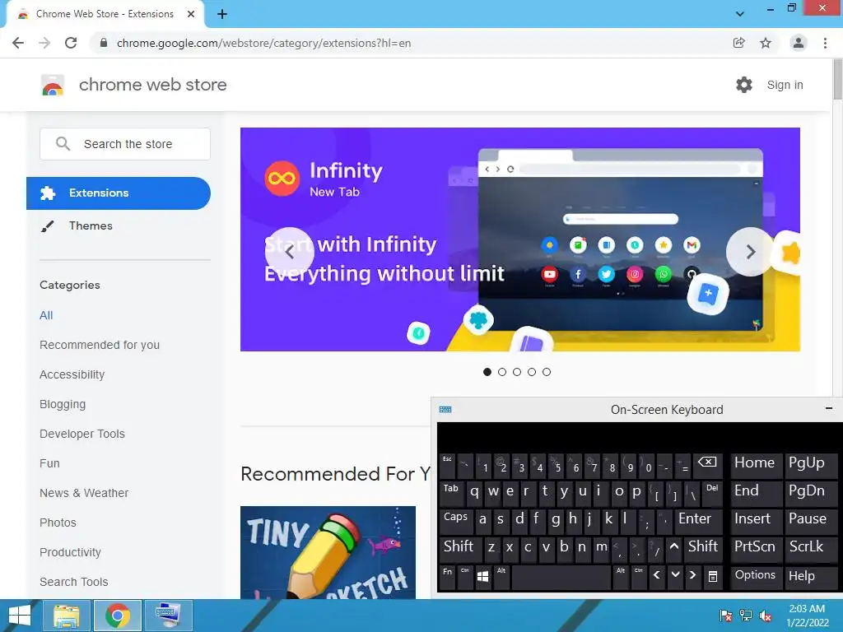Show the previous carousel slide
This screenshot has width=843, height=632.
click(x=290, y=252)
